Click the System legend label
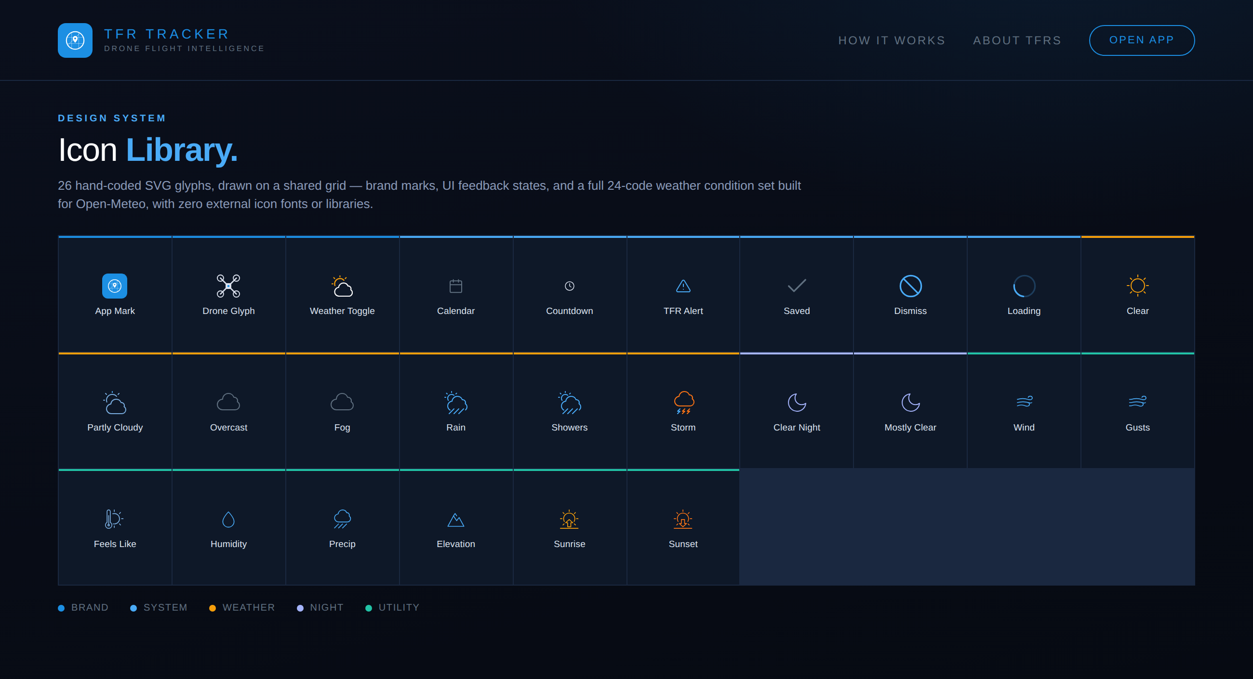Viewport: 1253px width, 679px height. 165,608
